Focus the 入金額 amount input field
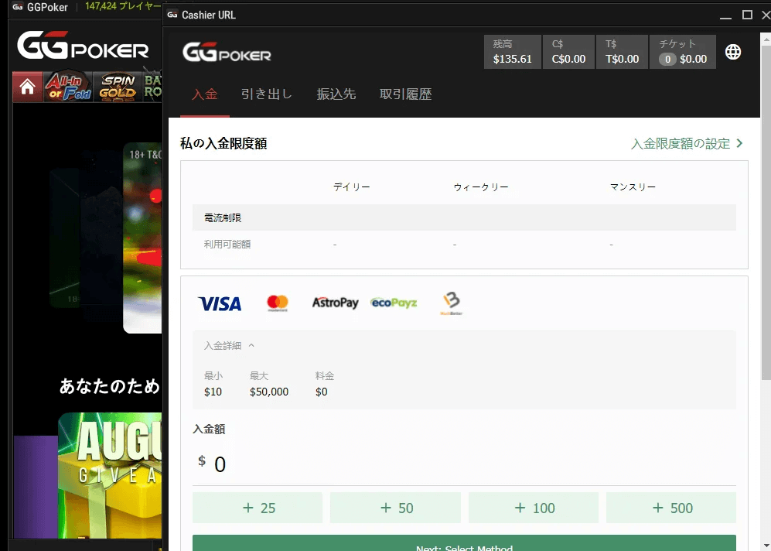771x551 pixels. (464, 464)
